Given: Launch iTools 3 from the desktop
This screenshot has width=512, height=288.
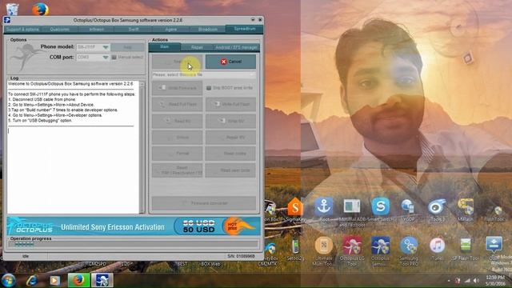Looking at the screenshot, I should [x=437, y=210].
